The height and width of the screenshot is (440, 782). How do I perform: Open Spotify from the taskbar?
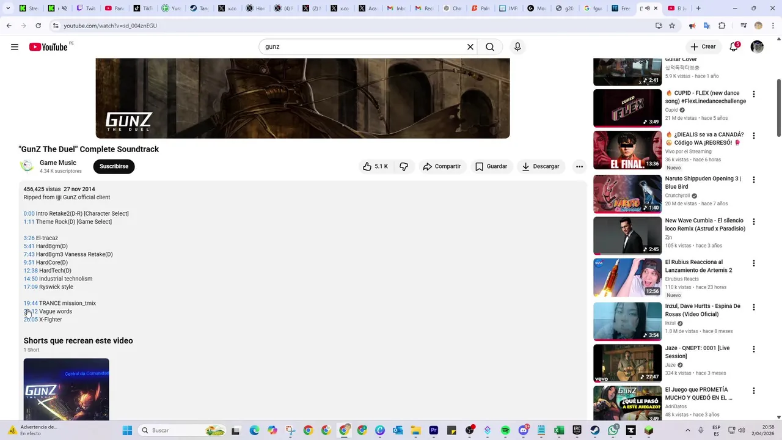[505, 430]
